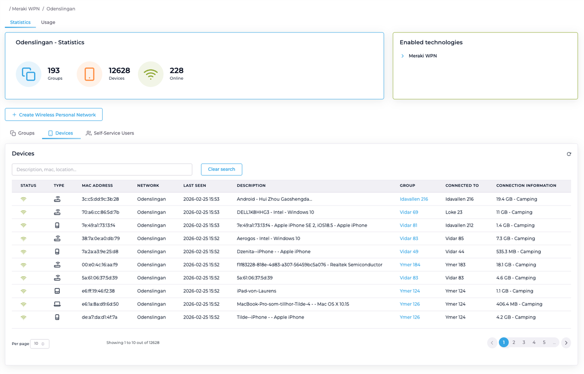Open the Self-Service Users tab

coord(110,133)
